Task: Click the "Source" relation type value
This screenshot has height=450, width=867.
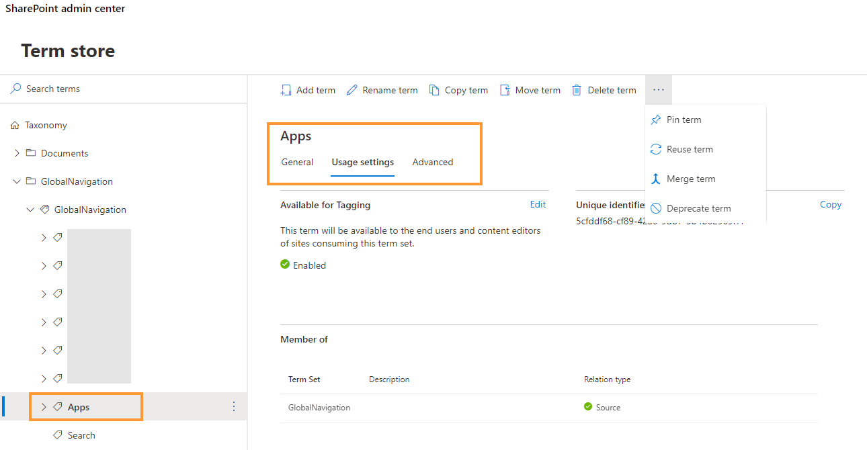Action: point(608,407)
